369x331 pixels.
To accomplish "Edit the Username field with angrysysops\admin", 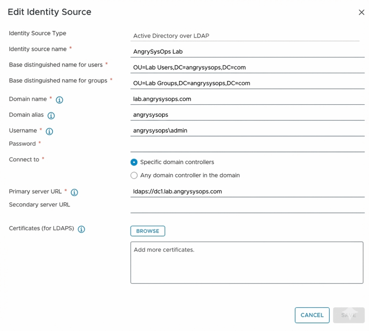I will [x=247, y=131].
